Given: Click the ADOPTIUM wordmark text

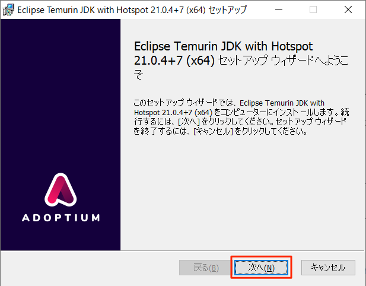Looking at the screenshot, I should coord(61,218).
